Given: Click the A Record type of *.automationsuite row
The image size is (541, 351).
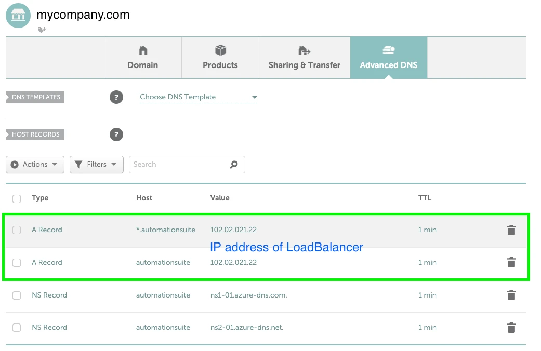Looking at the screenshot, I should coord(47,230).
